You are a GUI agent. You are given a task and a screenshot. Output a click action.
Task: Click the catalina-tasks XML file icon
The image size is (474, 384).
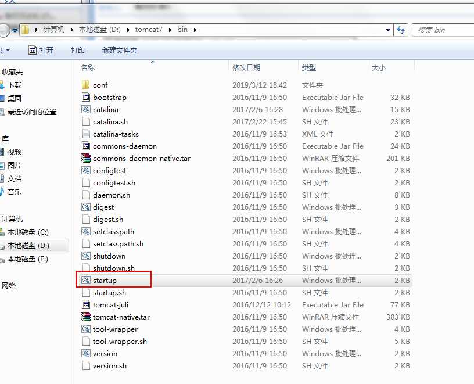pos(86,134)
